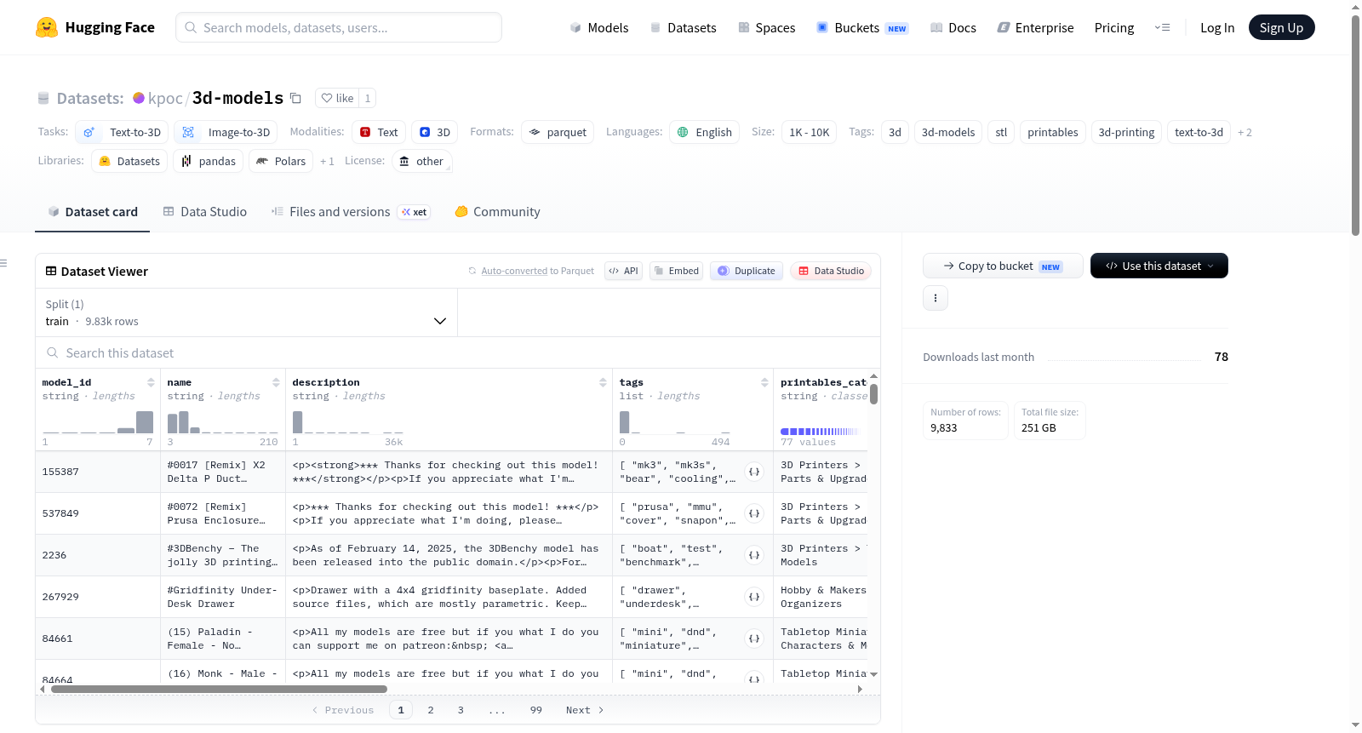Click the Embed button
This screenshot has width=1362, height=733.
pos(676,271)
